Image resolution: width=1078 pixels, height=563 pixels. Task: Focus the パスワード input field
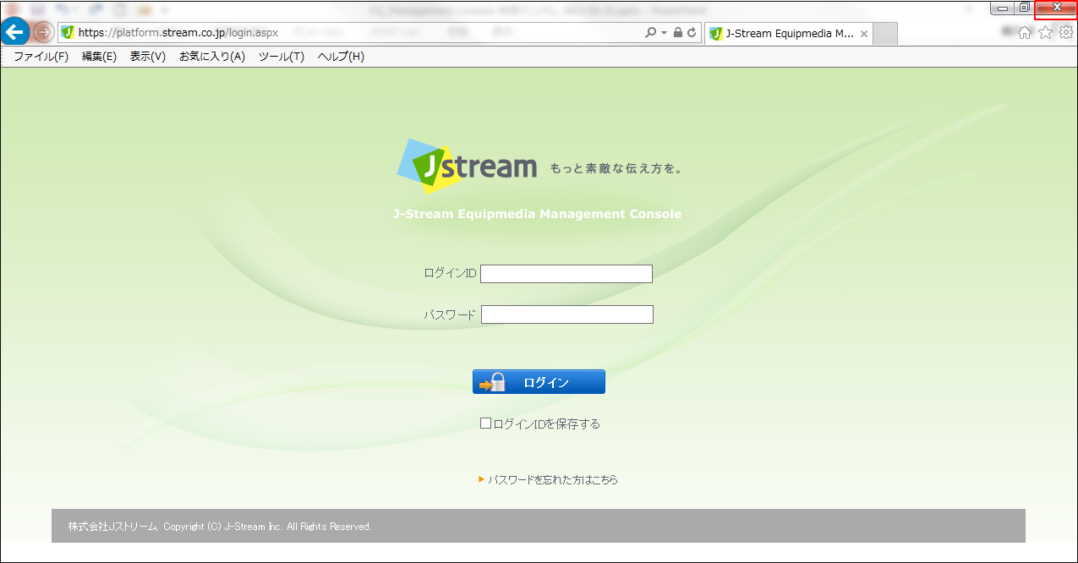click(x=566, y=314)
